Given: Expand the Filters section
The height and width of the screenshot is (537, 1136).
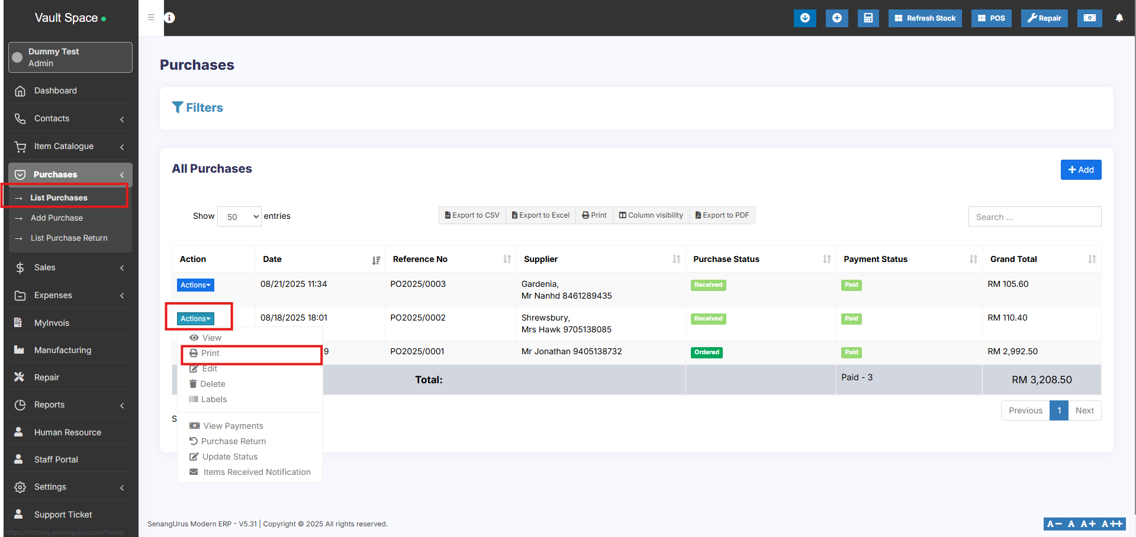Looking at the screenshot, I should [x=198, y=108].
